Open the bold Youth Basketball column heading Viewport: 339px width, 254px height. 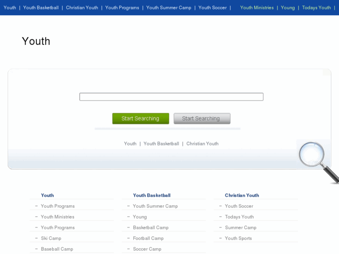(x=152, y=195)
